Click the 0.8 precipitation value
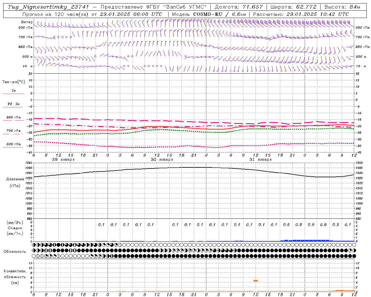Image resolution: width=371 pixels, height=297 pixels. click(323, 224)
